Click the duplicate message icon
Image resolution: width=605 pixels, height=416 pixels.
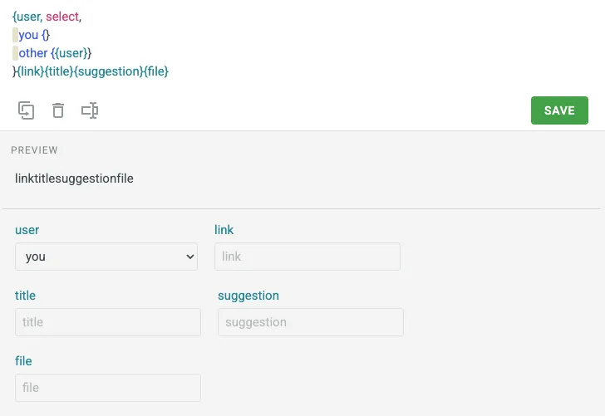click(26, 110)
